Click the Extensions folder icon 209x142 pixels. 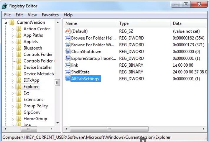pos(19,99)
